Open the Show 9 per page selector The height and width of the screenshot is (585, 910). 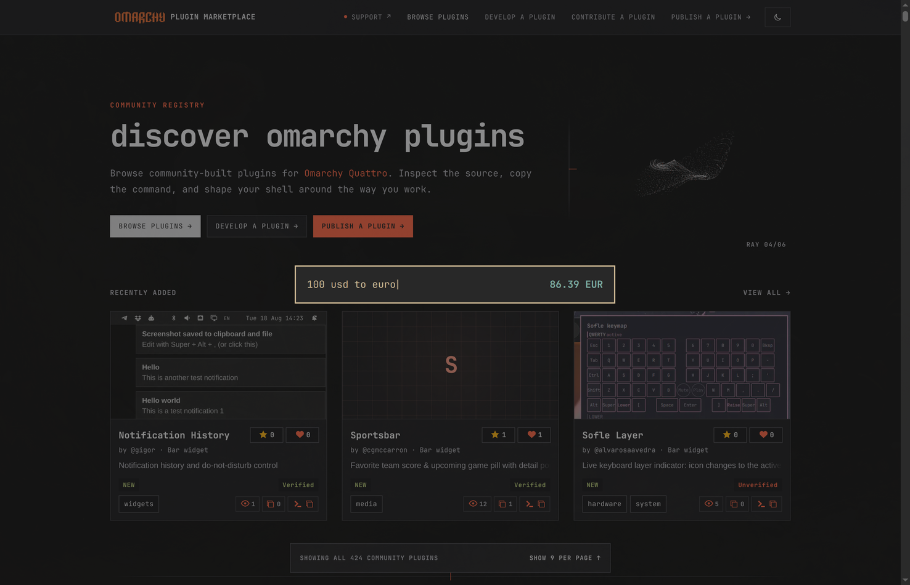click(x=565, y=558)
